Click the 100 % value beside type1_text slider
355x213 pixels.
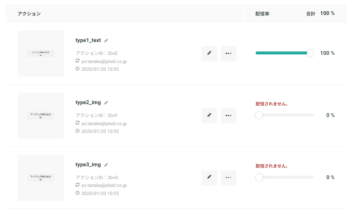(327, 53)
